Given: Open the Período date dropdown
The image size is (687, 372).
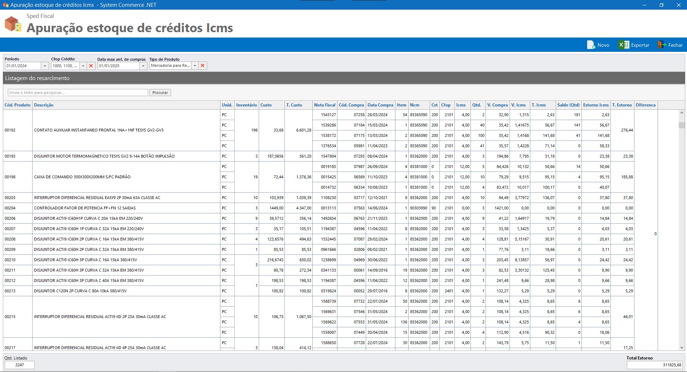Looking at the screenshot, I should tap(45, 66).
